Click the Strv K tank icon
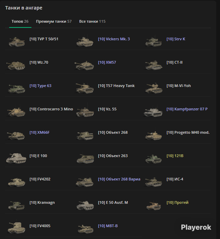220x239 pixels. [x=153, y=41]
